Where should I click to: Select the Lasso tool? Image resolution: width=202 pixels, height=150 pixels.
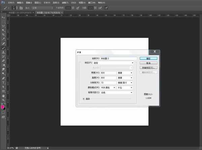[3, 26]
